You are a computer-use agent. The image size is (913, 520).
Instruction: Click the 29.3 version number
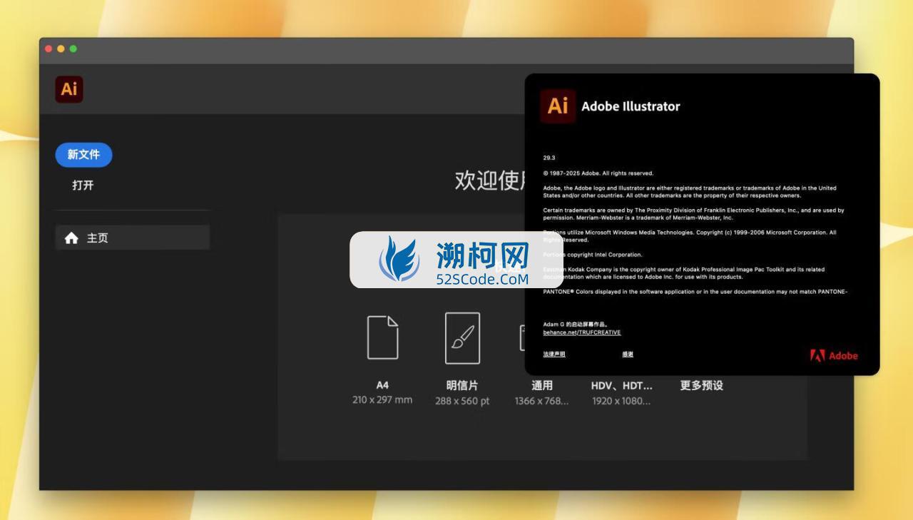(x=549, y=158)
